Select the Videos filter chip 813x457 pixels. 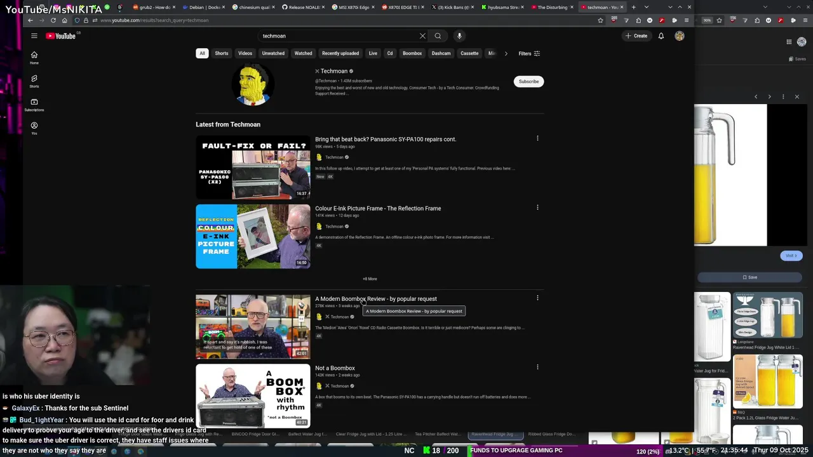point(245,53)
